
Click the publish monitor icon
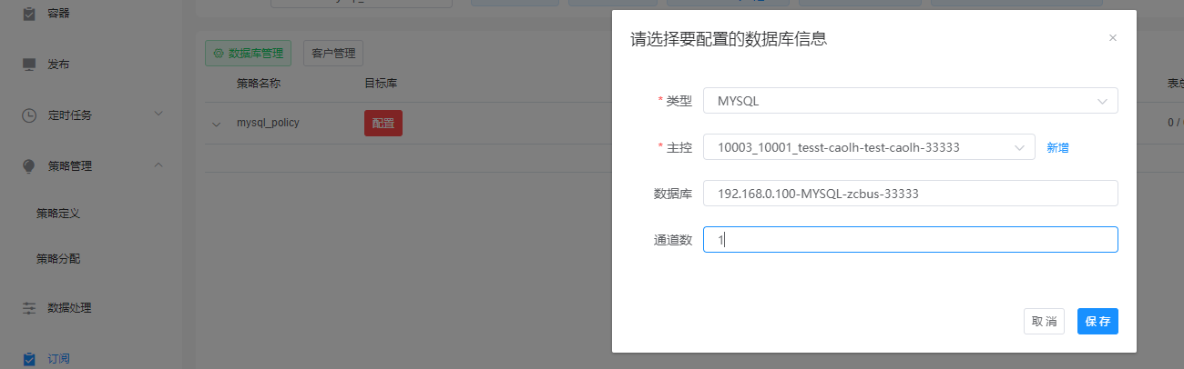[x=29, y=65]
